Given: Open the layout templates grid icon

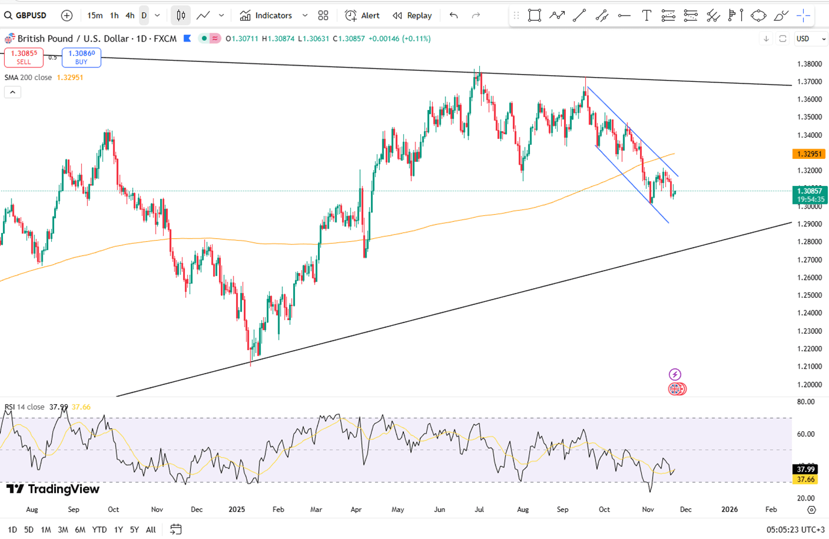Looking at the screenshot, I should point(323,16).
